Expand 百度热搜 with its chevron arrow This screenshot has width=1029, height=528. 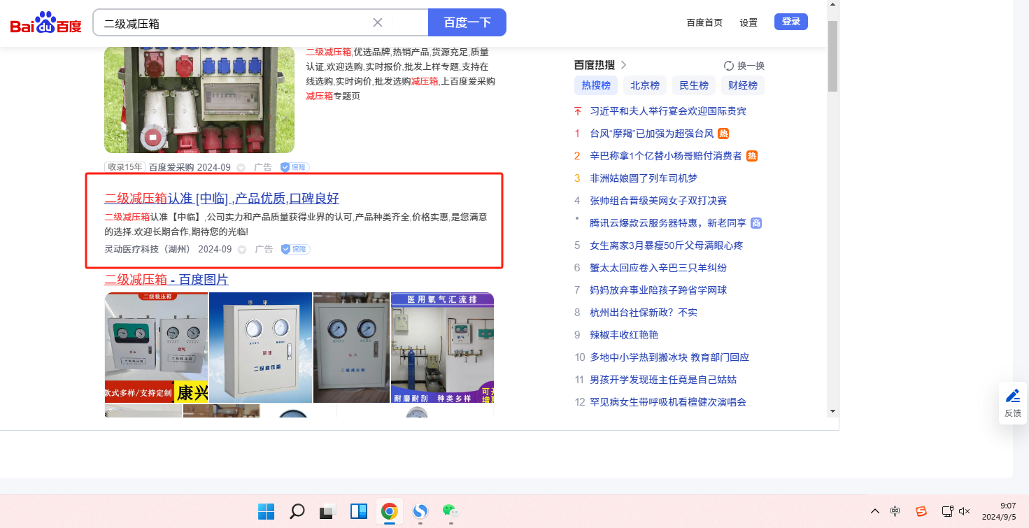click(x=623, y=65)
